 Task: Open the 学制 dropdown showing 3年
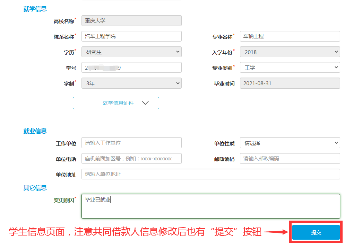pos(131,83)
